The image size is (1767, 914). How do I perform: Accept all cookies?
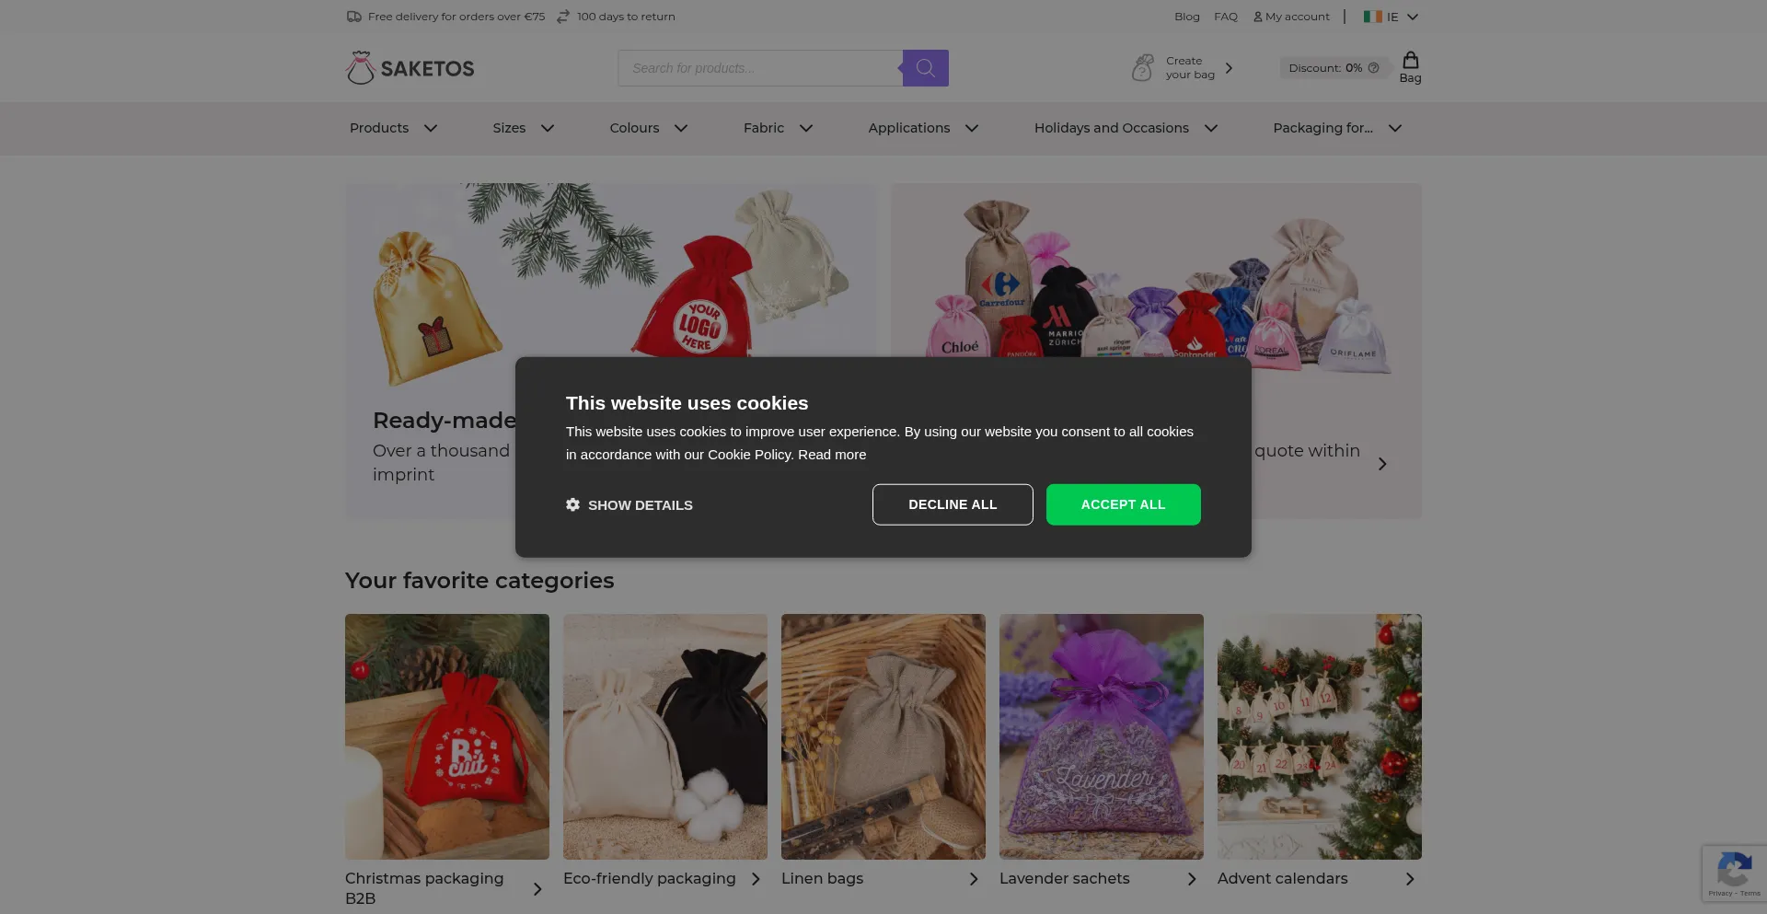(x=1123, y=504)
